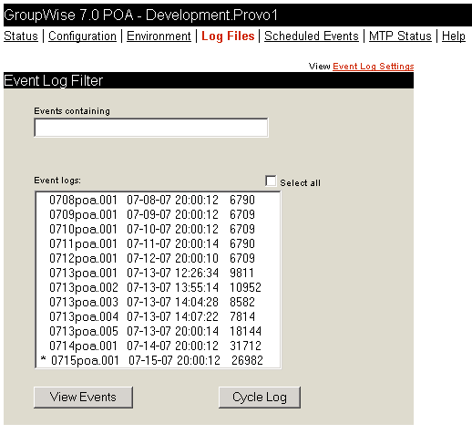Select current log file 0715poa.001

click(x=158, y=360)
